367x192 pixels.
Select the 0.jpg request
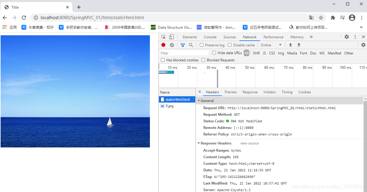169,106
